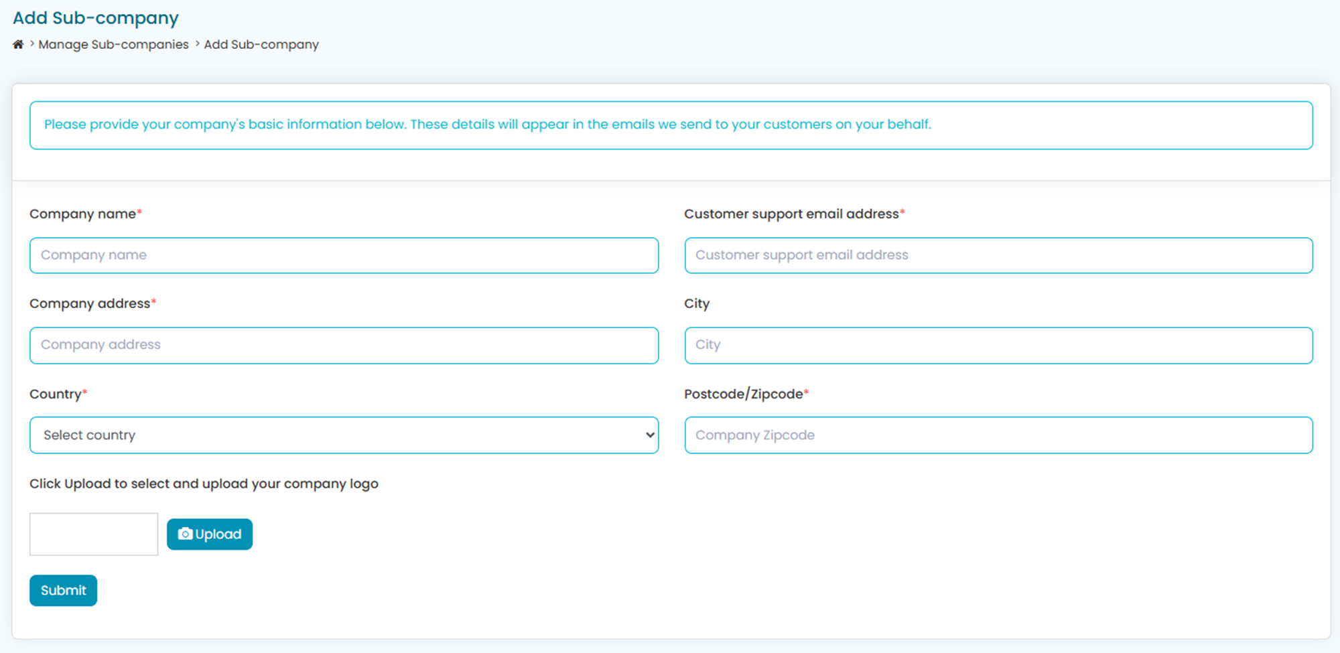
Task: Click the Upload text on logo button
Action: coord(218,534)
